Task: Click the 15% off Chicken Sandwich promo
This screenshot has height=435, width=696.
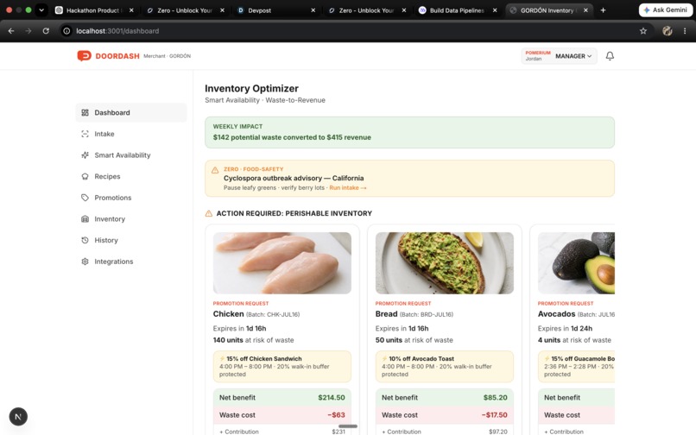Action: pyautogui.click(x=282, y=367)
